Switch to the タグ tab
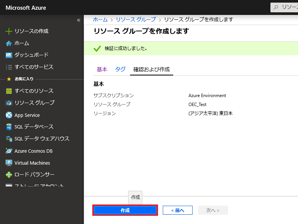The width and height of the screenshot is (298, 224). pos(120,69)
